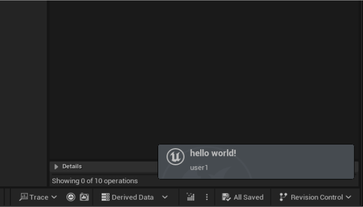Open the Trace menu button
This screenshot has height=207, width=363.
pyautogui.click(x=38, y=197)
